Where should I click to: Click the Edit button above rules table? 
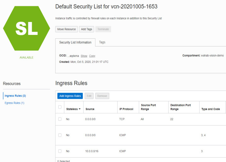89,96
